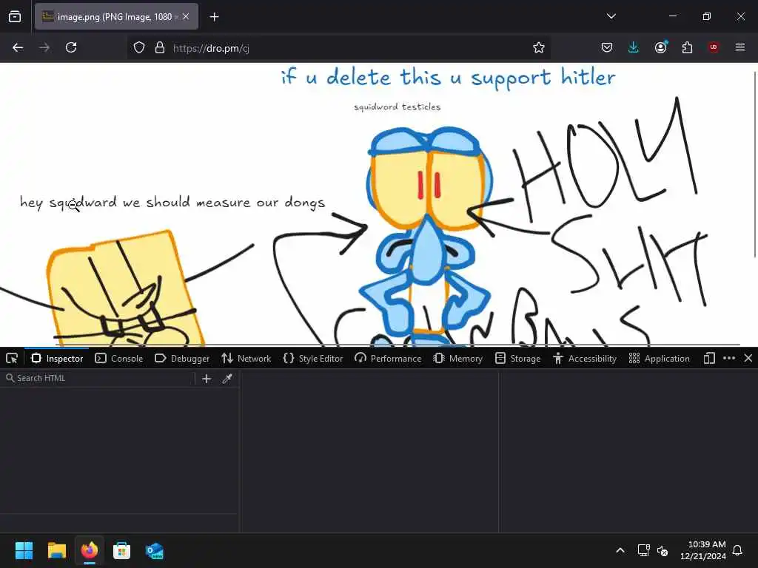The width and height of the screenshot is (758, 568).
Task: Show hidden system tray icons
Action: pyautogui.click(x=620, y=550)
